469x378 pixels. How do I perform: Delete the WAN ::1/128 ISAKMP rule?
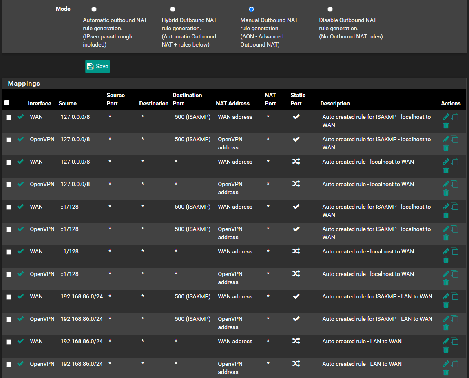[x=446, y=215]
